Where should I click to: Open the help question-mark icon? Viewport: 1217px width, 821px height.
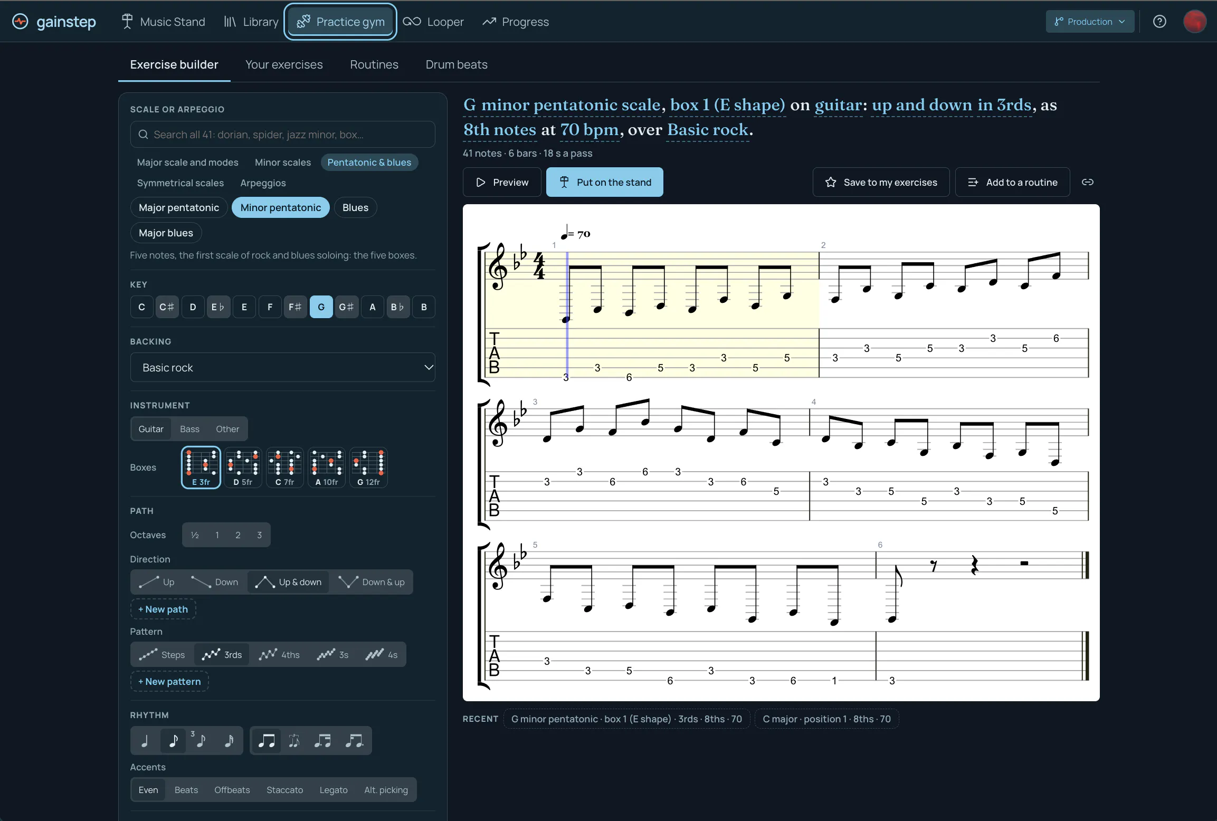(x=1159, y=22)
